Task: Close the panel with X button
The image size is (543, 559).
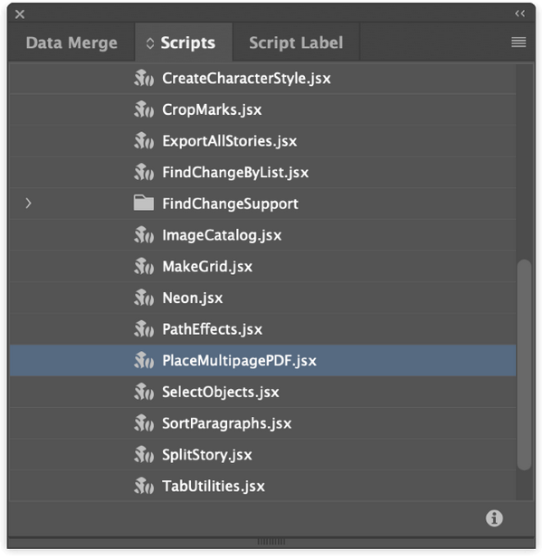Action: (x=19, y=14)
